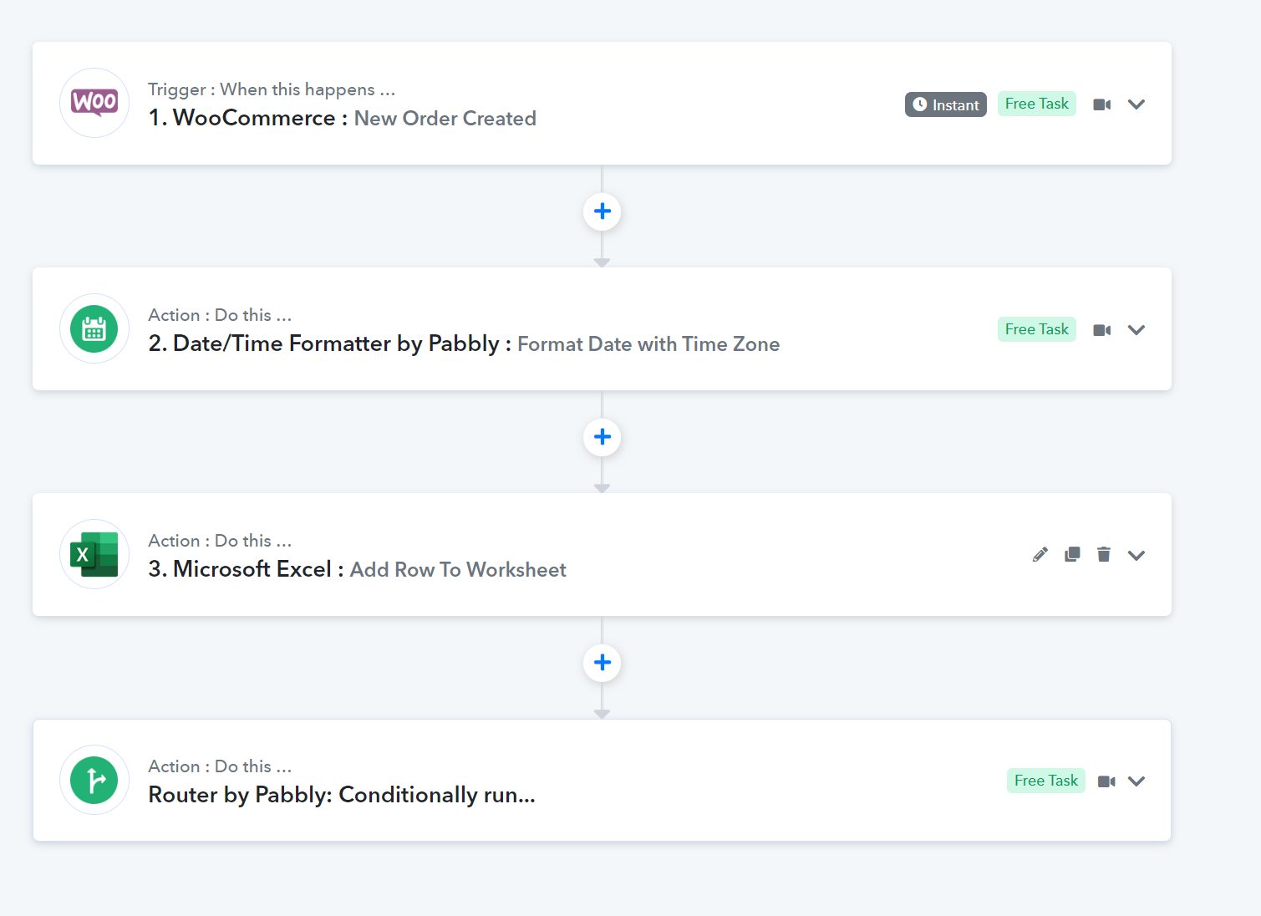Click 'Action : Do this ...' label above Date/Time Formatter

point(220,315)
